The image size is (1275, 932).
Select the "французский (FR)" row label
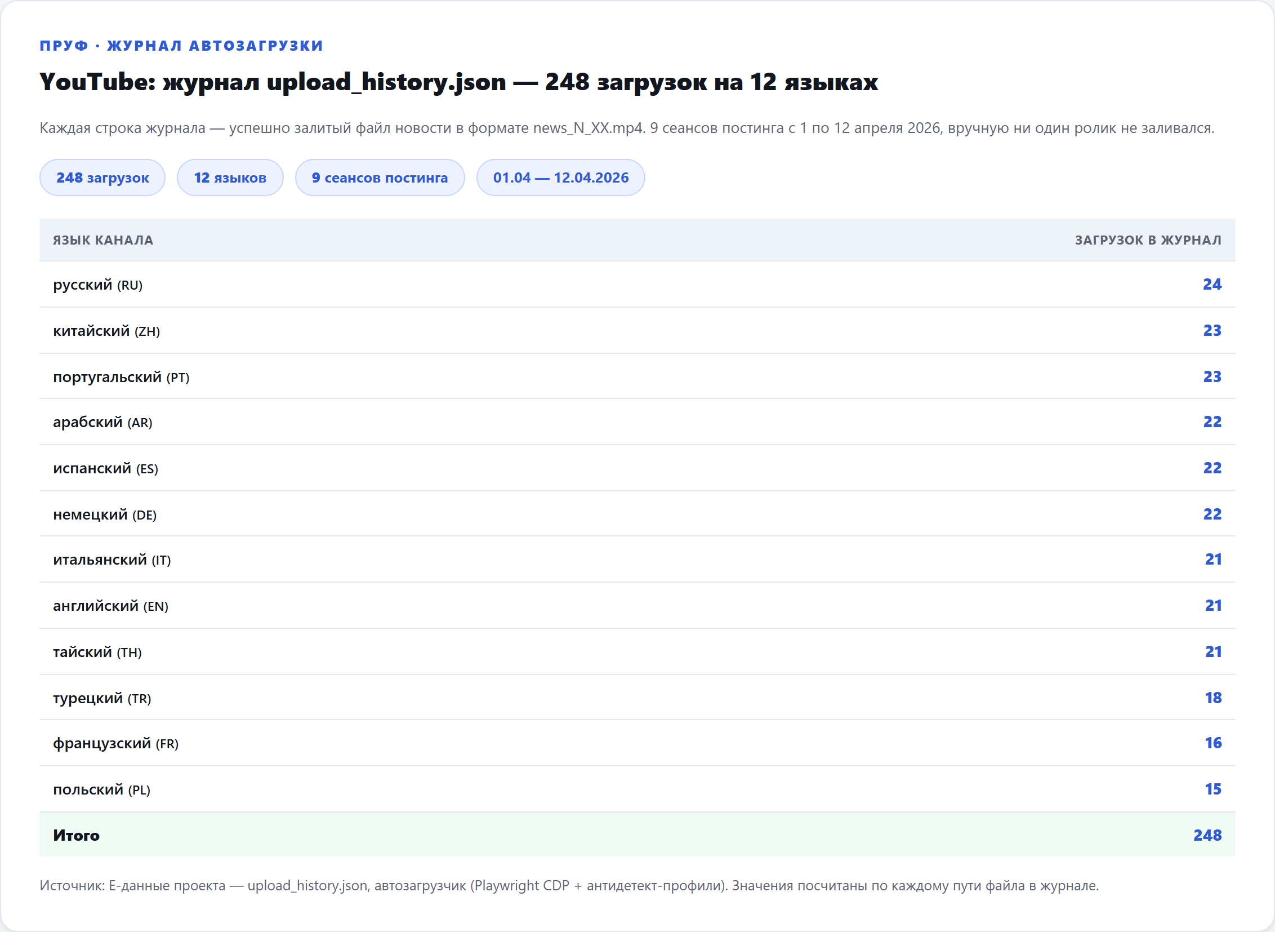[116, 744]
